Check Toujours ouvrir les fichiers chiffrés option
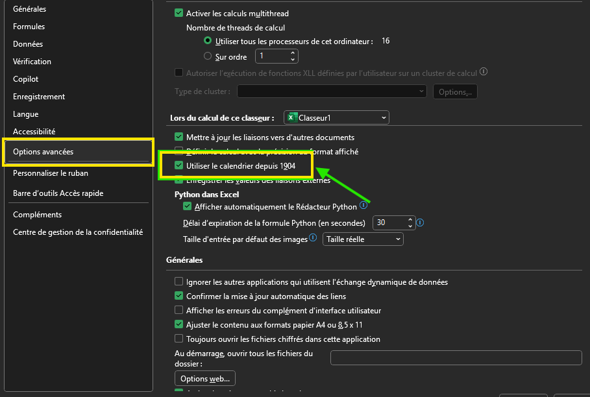Viewport: 590px width, 397px height. coord(179,339)
